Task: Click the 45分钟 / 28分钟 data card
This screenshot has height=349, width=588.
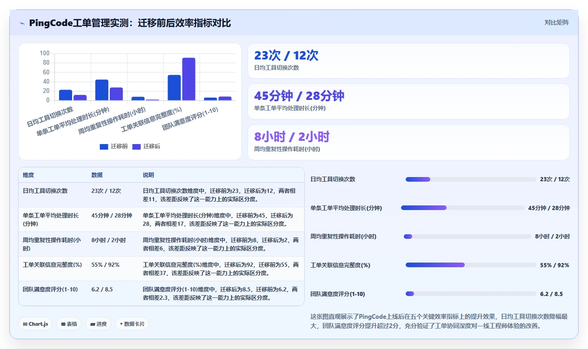Action: tap(408, 101)
